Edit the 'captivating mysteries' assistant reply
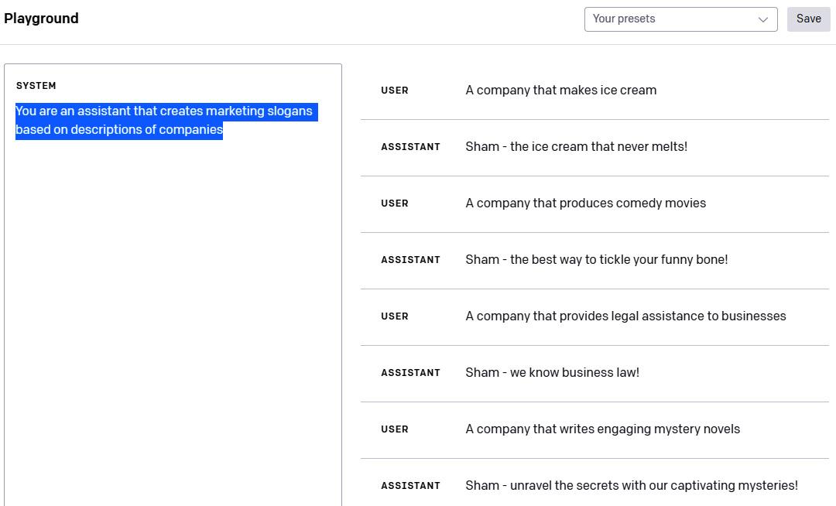836x506 pixels. point(632,486)
